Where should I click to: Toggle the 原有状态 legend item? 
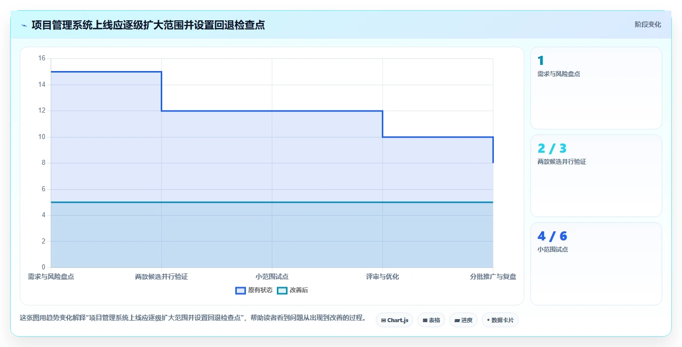pos(254,290)
